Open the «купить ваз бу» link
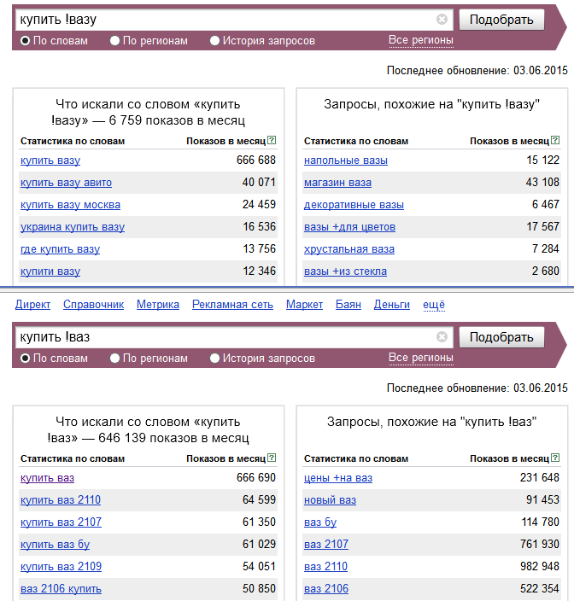 pos(56,545)
